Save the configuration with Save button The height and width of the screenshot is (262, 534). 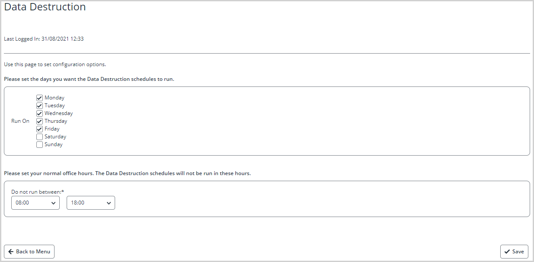pyautogui.click(x=514, y=252)
